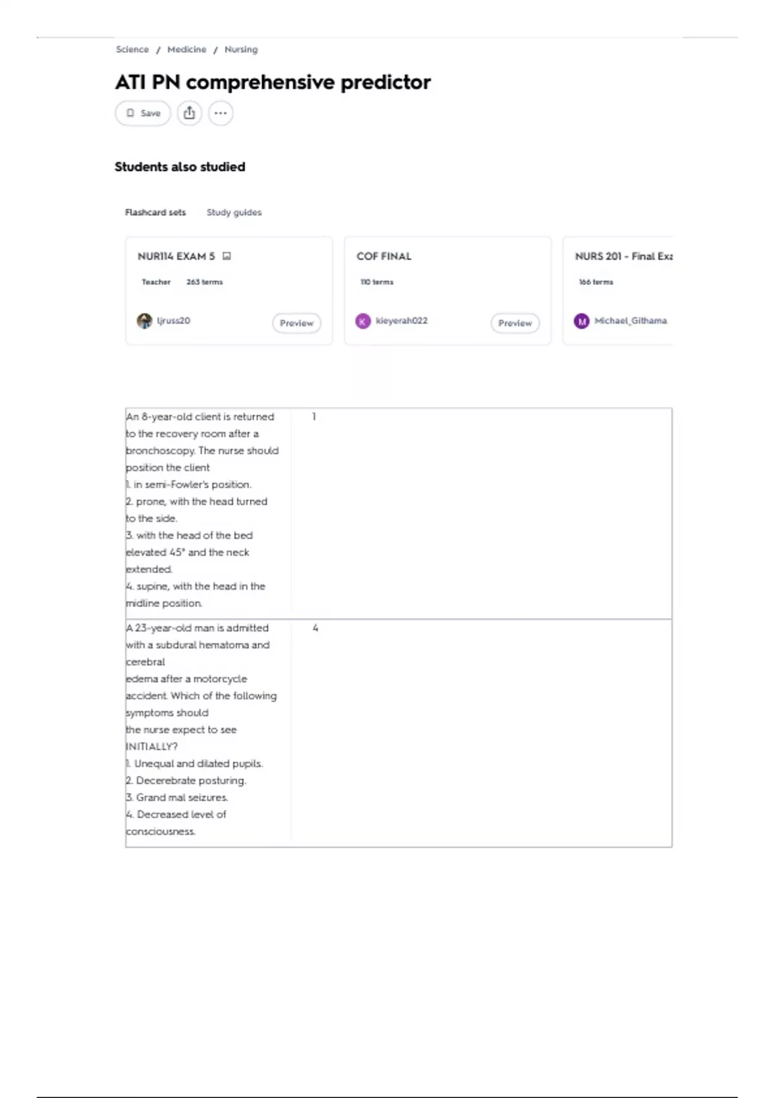775x1098 pixels.
Task: Open the NUR114 EXAM 5 title
Action: (x=176, y=256)
